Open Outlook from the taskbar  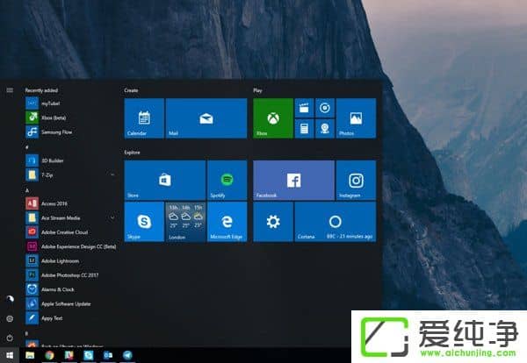(x=108, y=355)
